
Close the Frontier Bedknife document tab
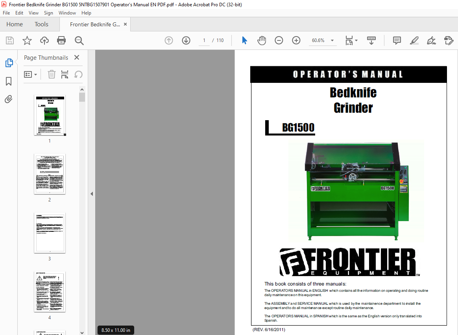click(125, 24)
